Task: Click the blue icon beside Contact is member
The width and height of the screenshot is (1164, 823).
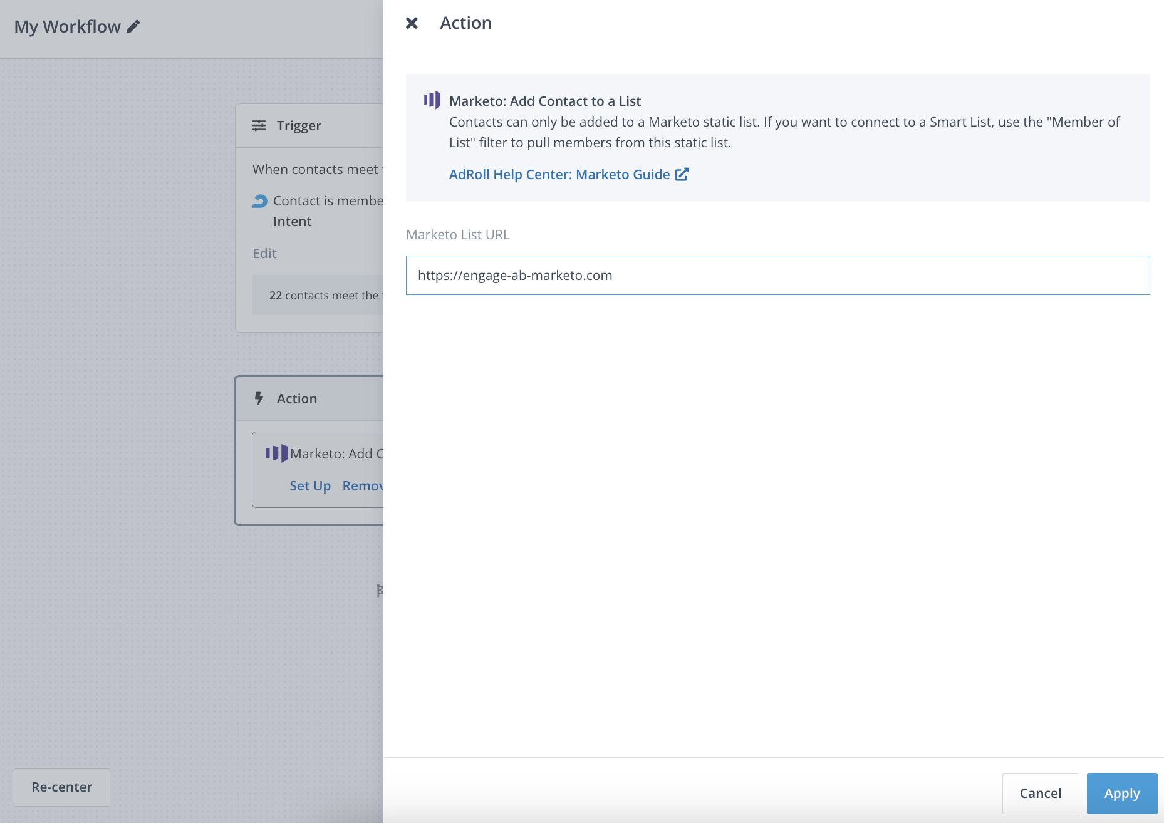Action: (260, 201)
